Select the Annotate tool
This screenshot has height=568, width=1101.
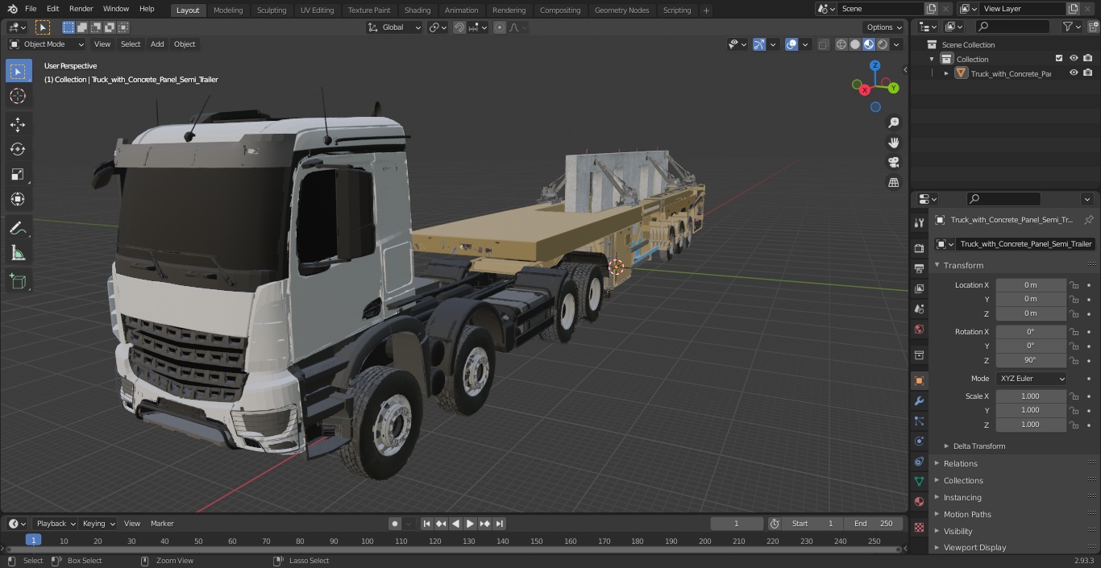coord(18,229)
